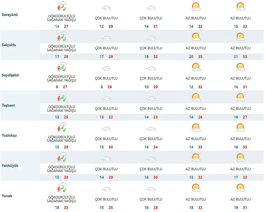Image resolution: width=265 pixels, height=212 pixels.
Task: Select Selçuklu's thunderstorm shower icon
Action: 62,37
